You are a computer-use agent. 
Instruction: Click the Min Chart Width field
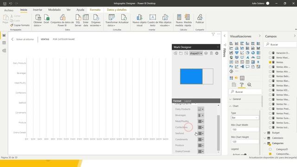point(245,130)
